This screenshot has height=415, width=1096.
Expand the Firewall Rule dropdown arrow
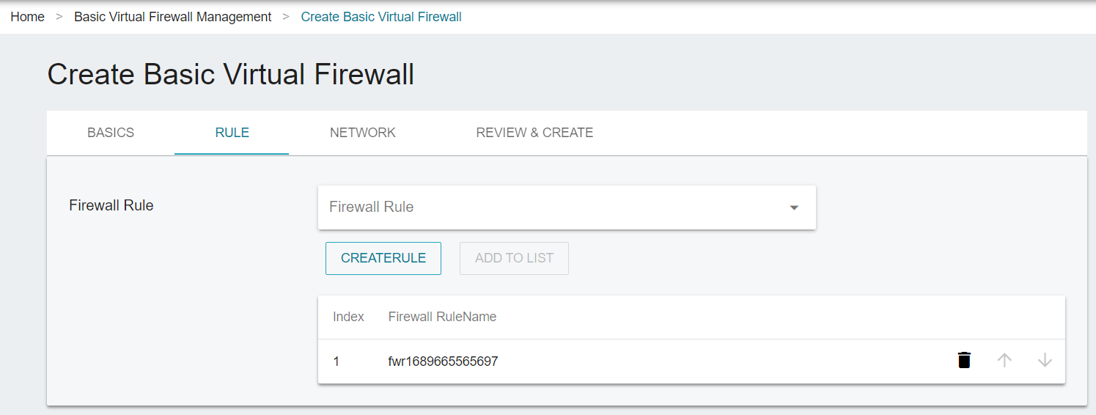point(793,207)
